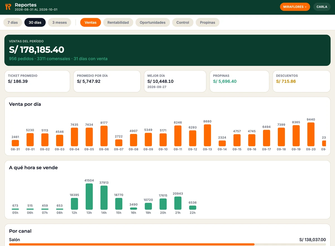Switch to the Ventas tab
Screen dimensions: 335x246
point(90,22)
